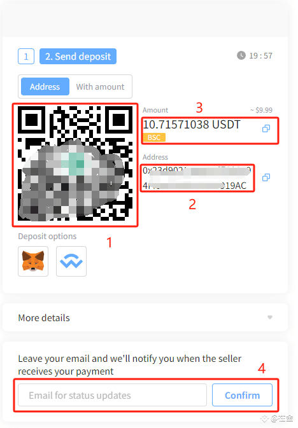Choose WalletConnect deposit option

(71, 261)
